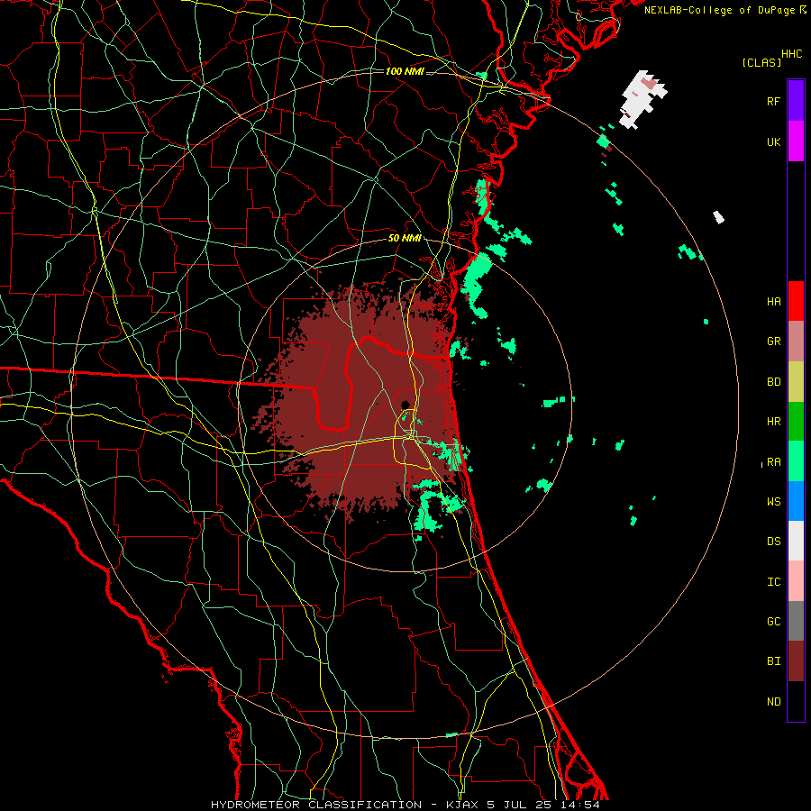Click the 50 NMI range ring label

tap(405, 239)
